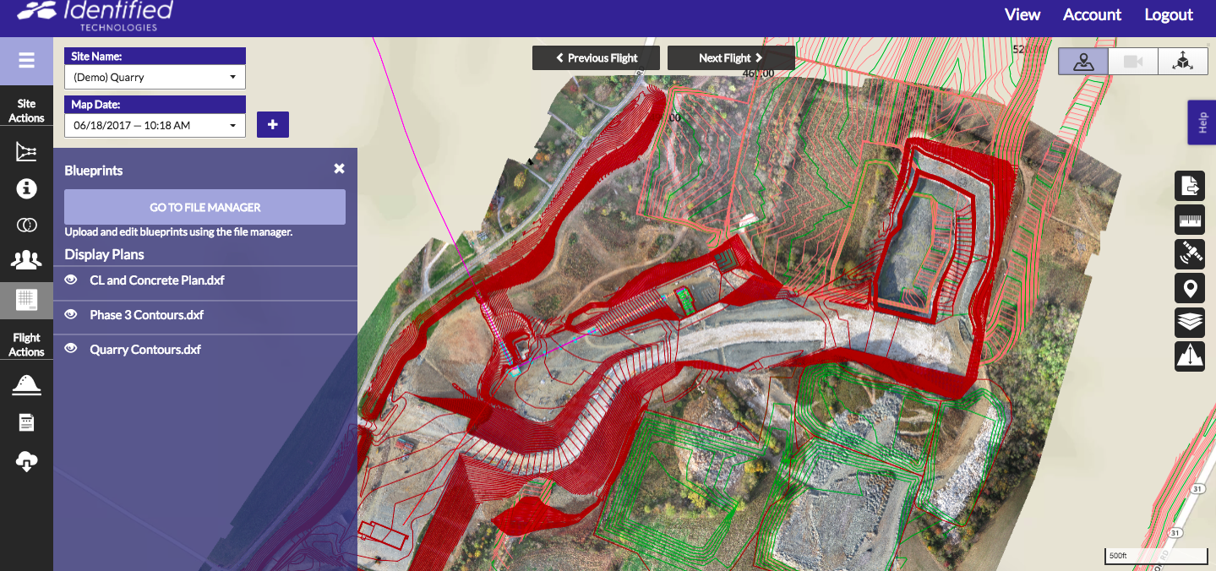
Task: Click the location pin marker tool
Action: pyautogui.click(x=1190, y=289)
